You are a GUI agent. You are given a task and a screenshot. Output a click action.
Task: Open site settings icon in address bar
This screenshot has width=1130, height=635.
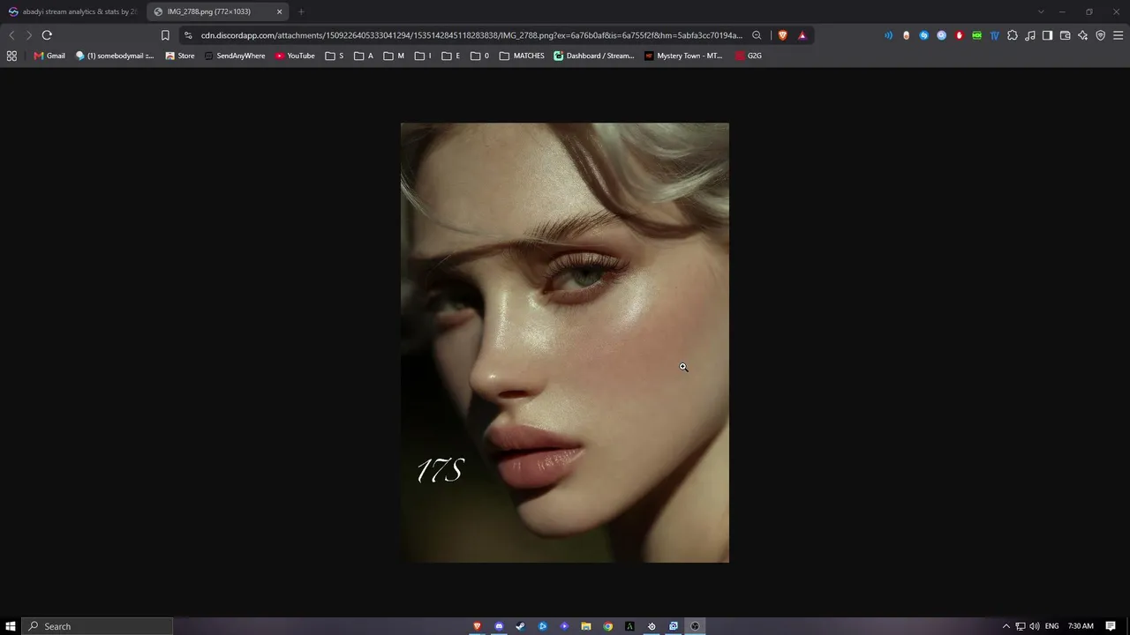(188, 35)
